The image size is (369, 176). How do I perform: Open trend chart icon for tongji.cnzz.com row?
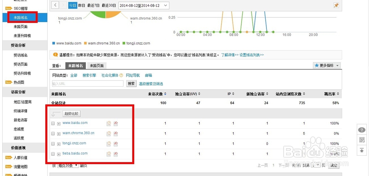[x=115, y=144]
